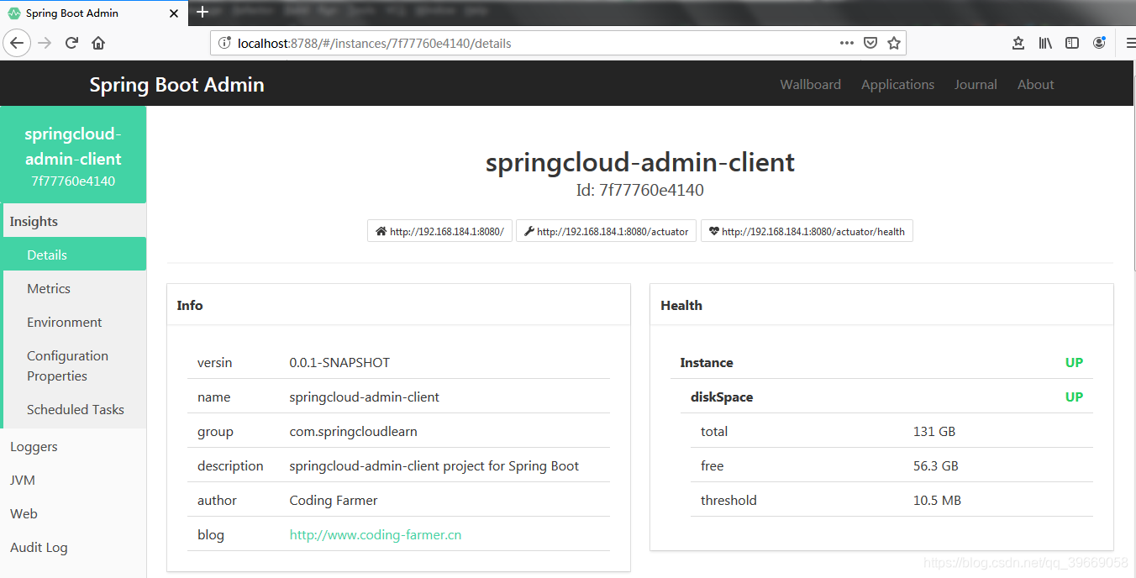Open Audit Log in the sidebar
This screenshot has width=1136, height=578.
point(73,547)
